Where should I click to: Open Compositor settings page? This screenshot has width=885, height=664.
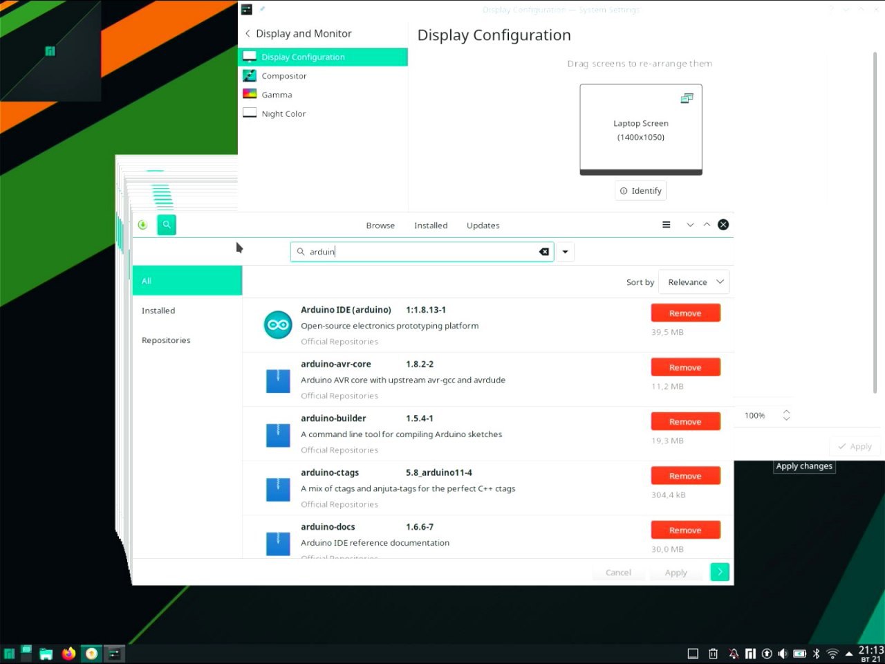point(323,76)
